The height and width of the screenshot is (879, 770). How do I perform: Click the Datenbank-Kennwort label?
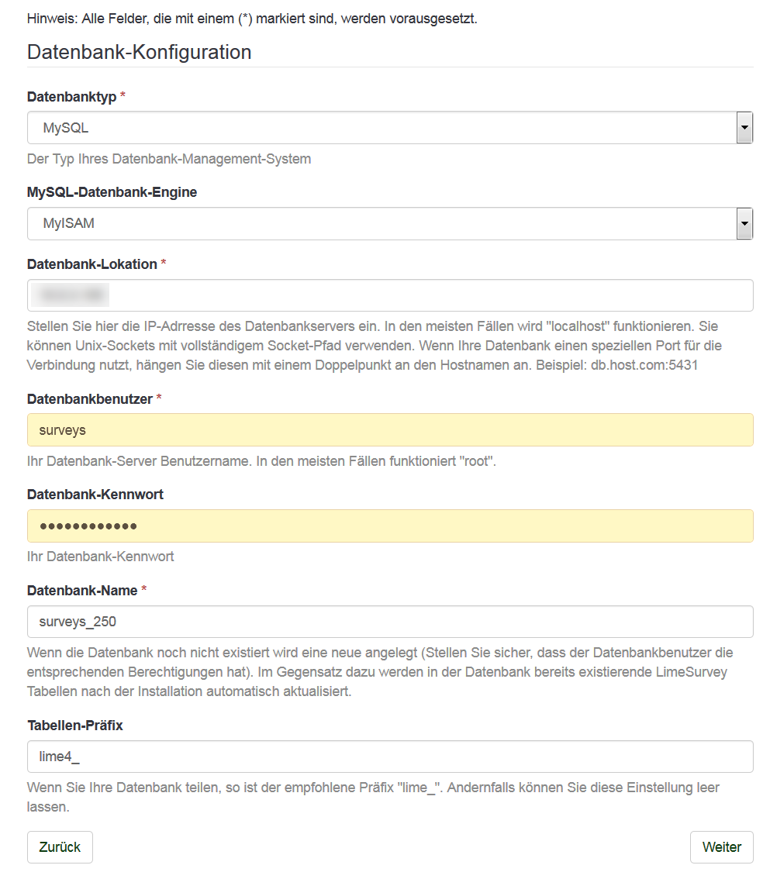[95, 495]
